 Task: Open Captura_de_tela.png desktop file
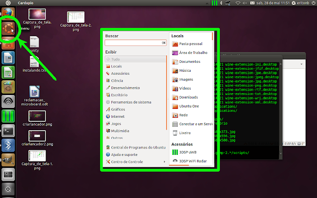37,19
